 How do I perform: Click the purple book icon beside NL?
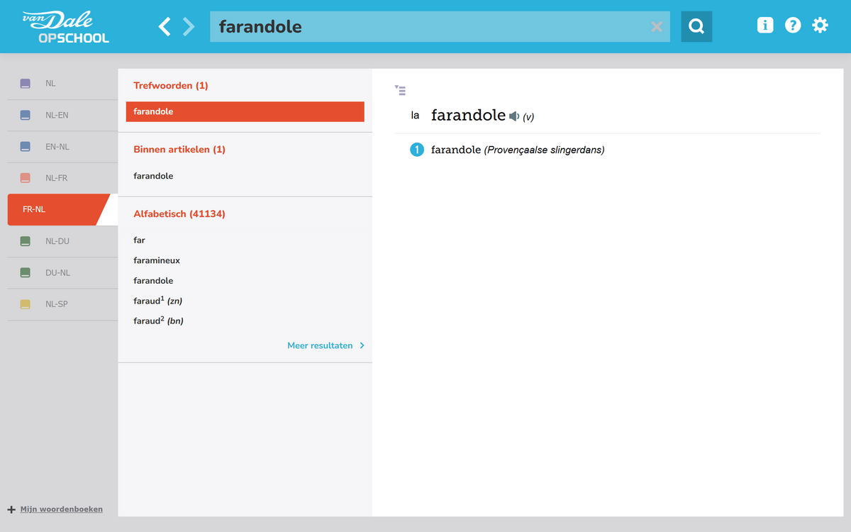coord(26,84)
